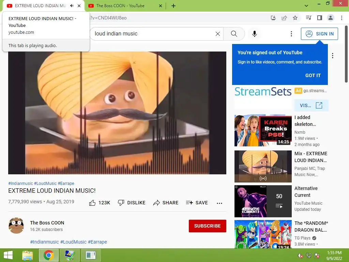Screen dimensions: 349x262
Task: Share the video
Action: coord(166,203)
